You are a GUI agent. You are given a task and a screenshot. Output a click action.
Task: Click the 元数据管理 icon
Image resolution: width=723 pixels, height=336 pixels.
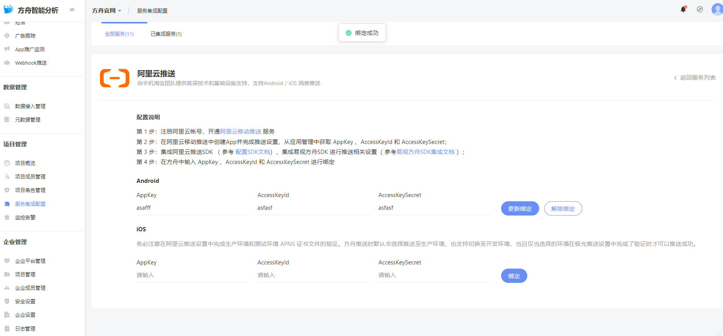point(7,120)
